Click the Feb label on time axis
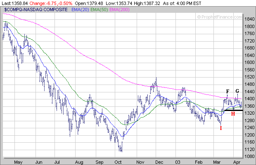The height and width of the screenshot is (165, 256). (199, 162)
